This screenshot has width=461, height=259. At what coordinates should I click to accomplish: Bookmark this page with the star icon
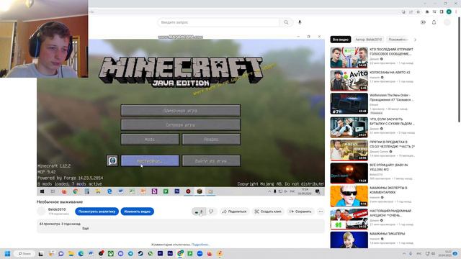pos(418,12)
